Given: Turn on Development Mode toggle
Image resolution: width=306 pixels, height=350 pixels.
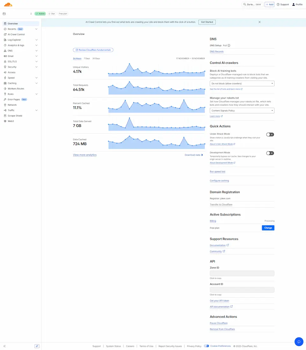Looking at the screenshot, I should point(270,153).
